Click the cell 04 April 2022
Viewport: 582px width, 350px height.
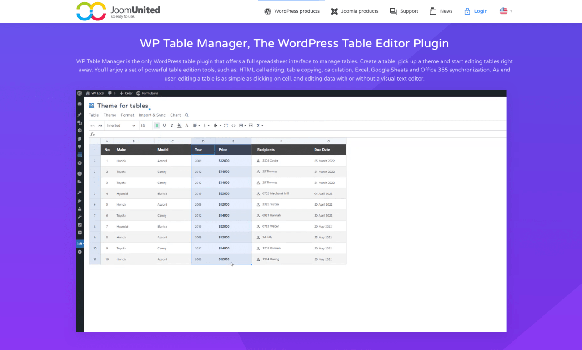328,193
